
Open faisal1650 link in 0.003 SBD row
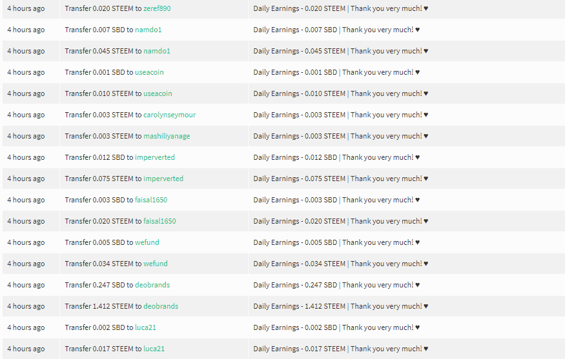[x=151, y=199]
